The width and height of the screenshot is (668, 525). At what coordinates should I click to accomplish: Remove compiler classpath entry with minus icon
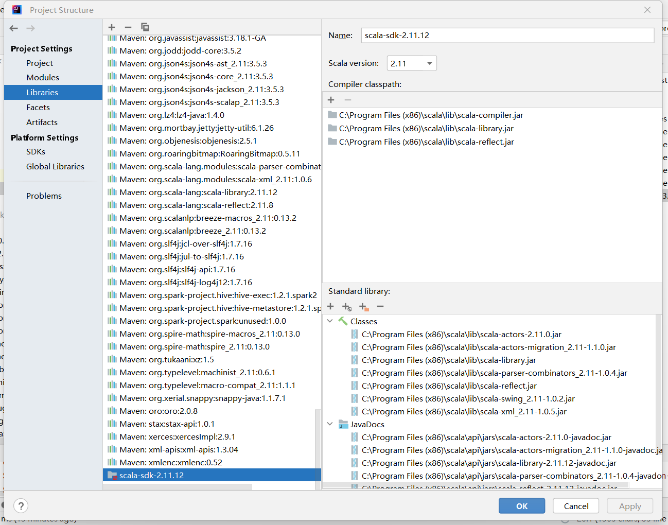(x=348, y=100)
